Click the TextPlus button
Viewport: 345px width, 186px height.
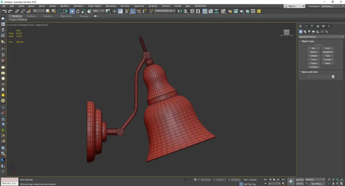coord(314,67)
